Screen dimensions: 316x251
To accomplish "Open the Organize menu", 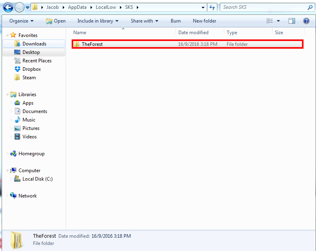I will [x=21, y=21].
